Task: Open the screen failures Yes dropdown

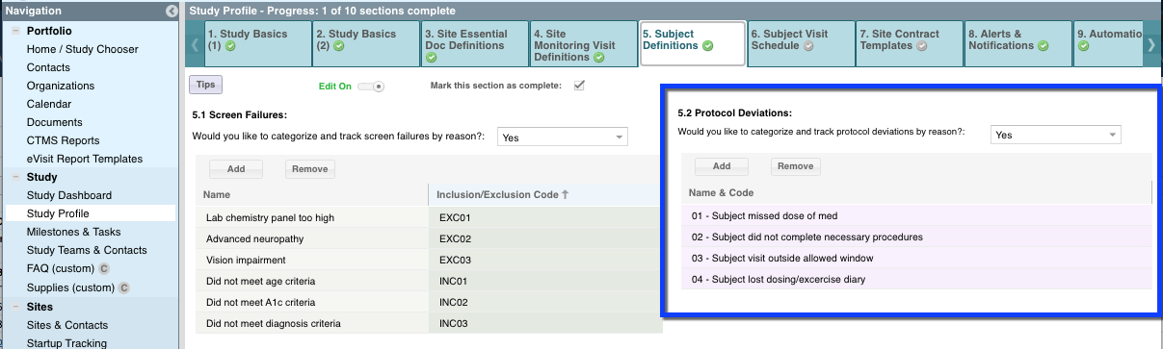Action: 563,137
